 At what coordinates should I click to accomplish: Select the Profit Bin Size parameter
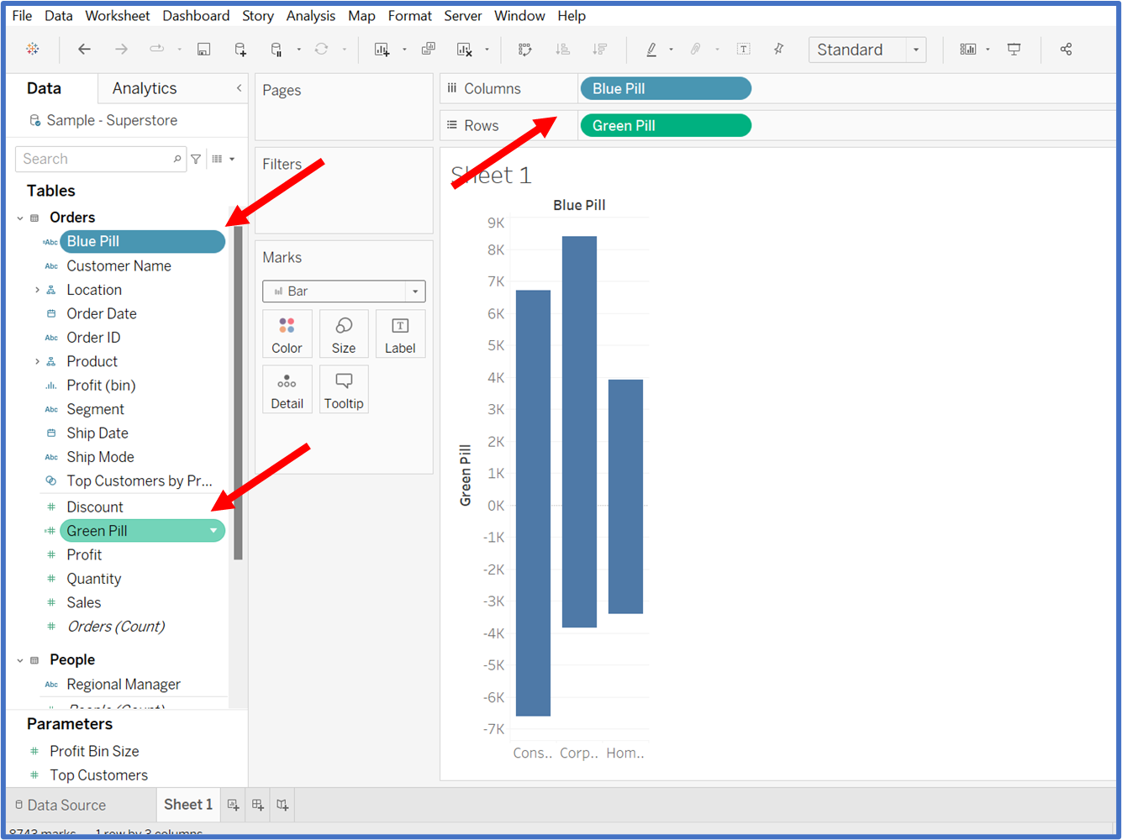[x=94, y=751]
